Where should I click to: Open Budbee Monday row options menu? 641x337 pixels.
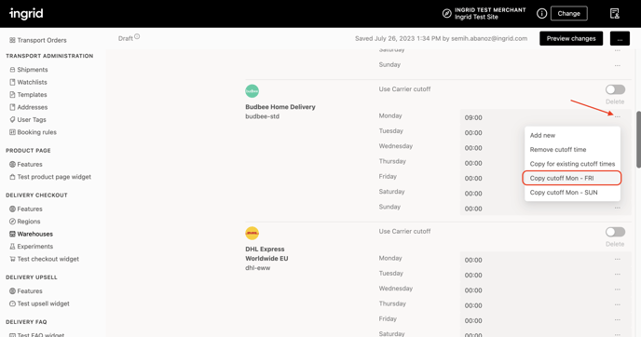pos(618,116)
